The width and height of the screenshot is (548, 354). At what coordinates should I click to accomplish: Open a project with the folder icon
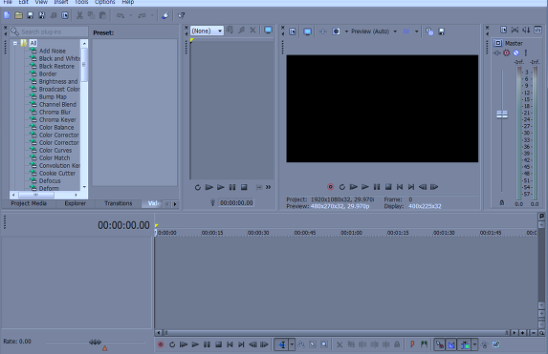coord(18,15)
